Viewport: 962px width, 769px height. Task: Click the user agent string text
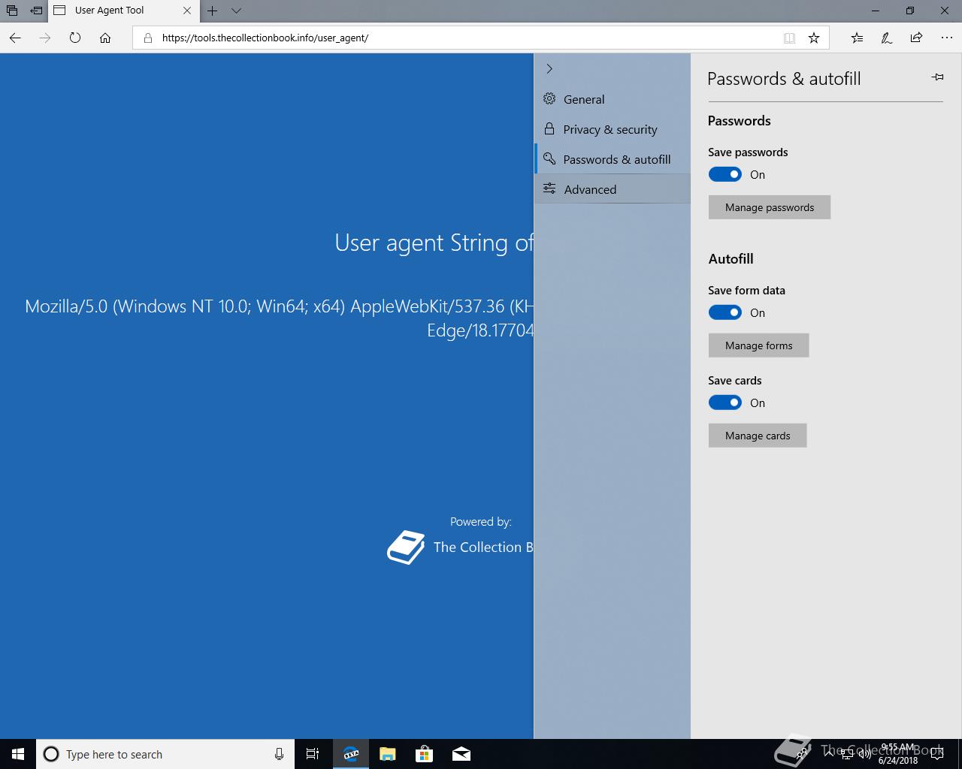click(x=279, y=318)
